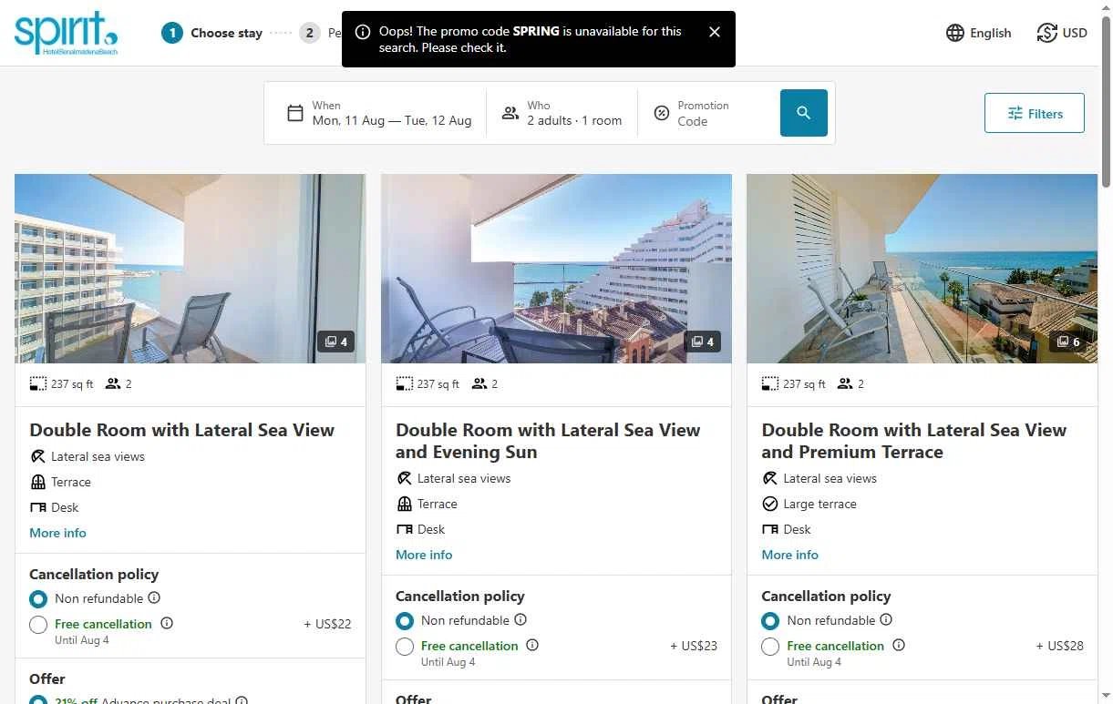Screen dimensions: 1113x704
Task: Click the + US$28 price text
Action: pos(1059,646)
